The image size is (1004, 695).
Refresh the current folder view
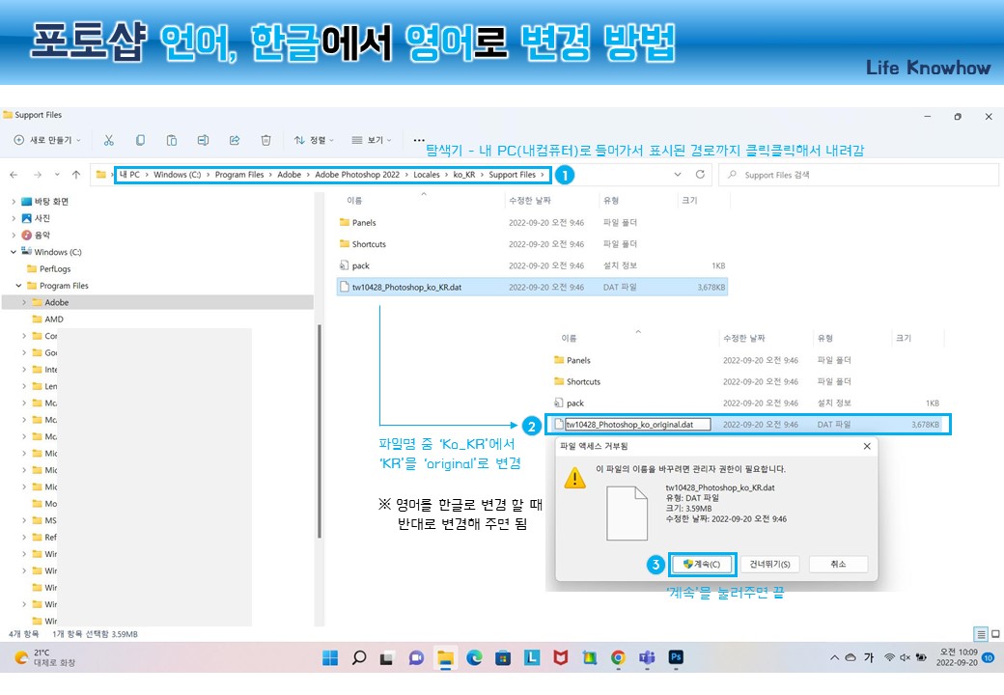coord(700,174)
